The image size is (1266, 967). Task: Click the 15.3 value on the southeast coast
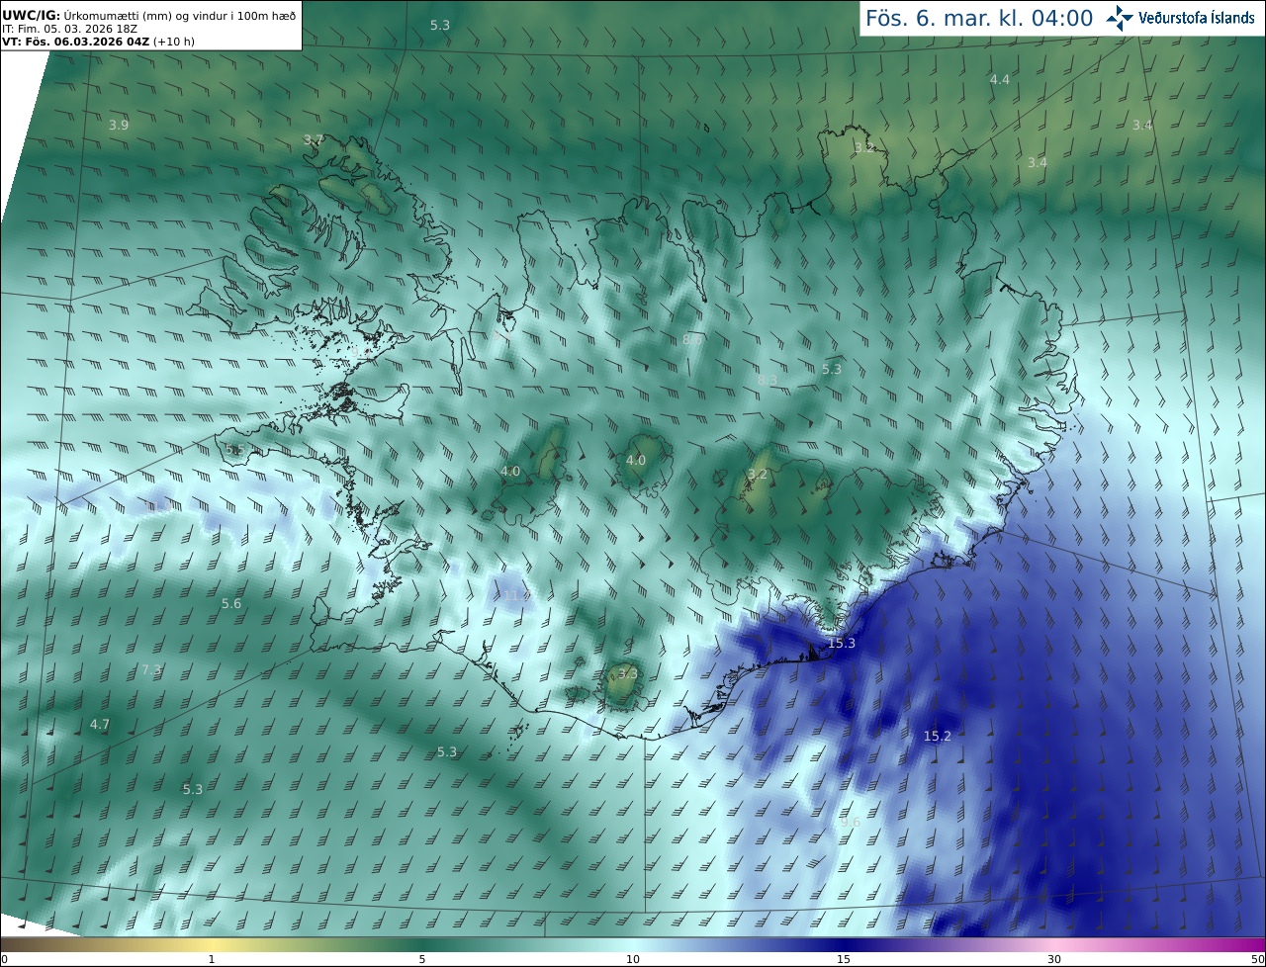coord(842,644)
